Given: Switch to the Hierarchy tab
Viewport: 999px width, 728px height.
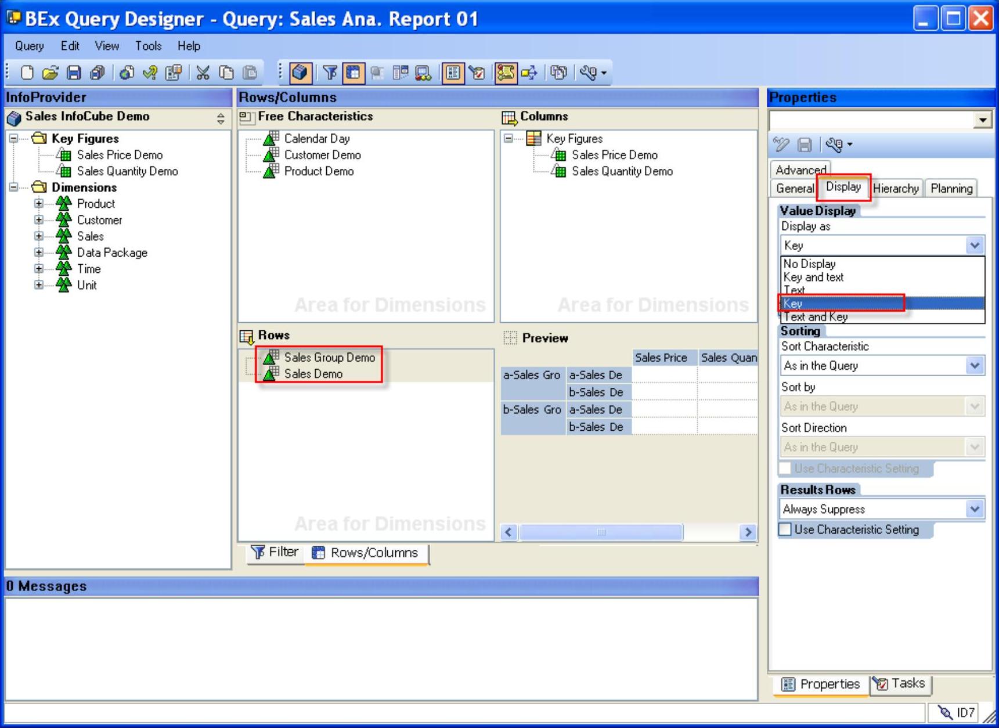Looking at the screenshot, I should pos(896,189).
